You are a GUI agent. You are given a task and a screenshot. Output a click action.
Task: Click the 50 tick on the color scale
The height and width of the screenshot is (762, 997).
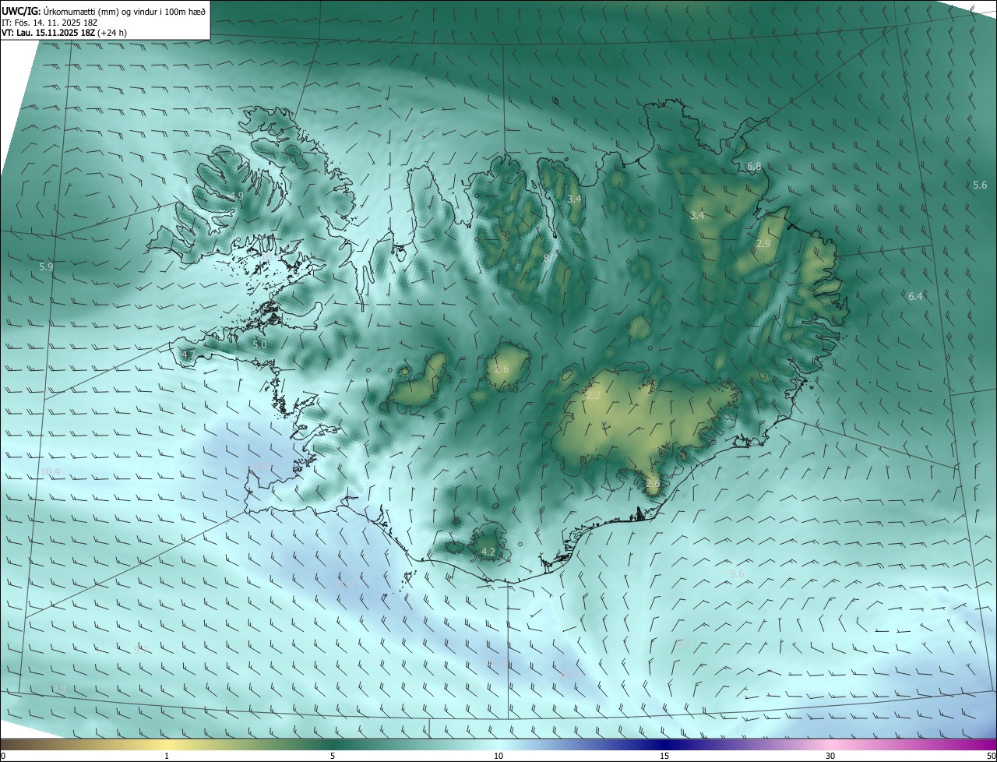[991, 756]
